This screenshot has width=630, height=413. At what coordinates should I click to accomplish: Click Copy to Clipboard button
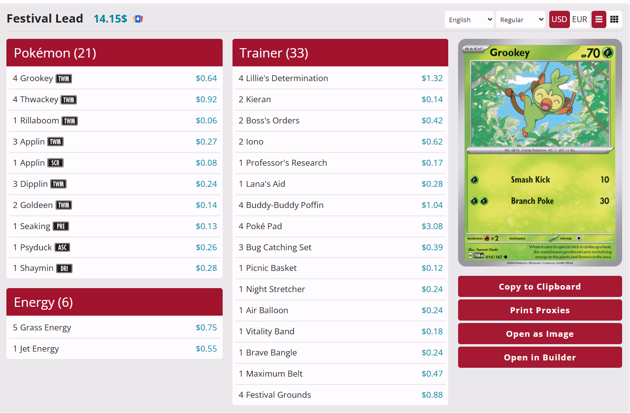point(540,287)
